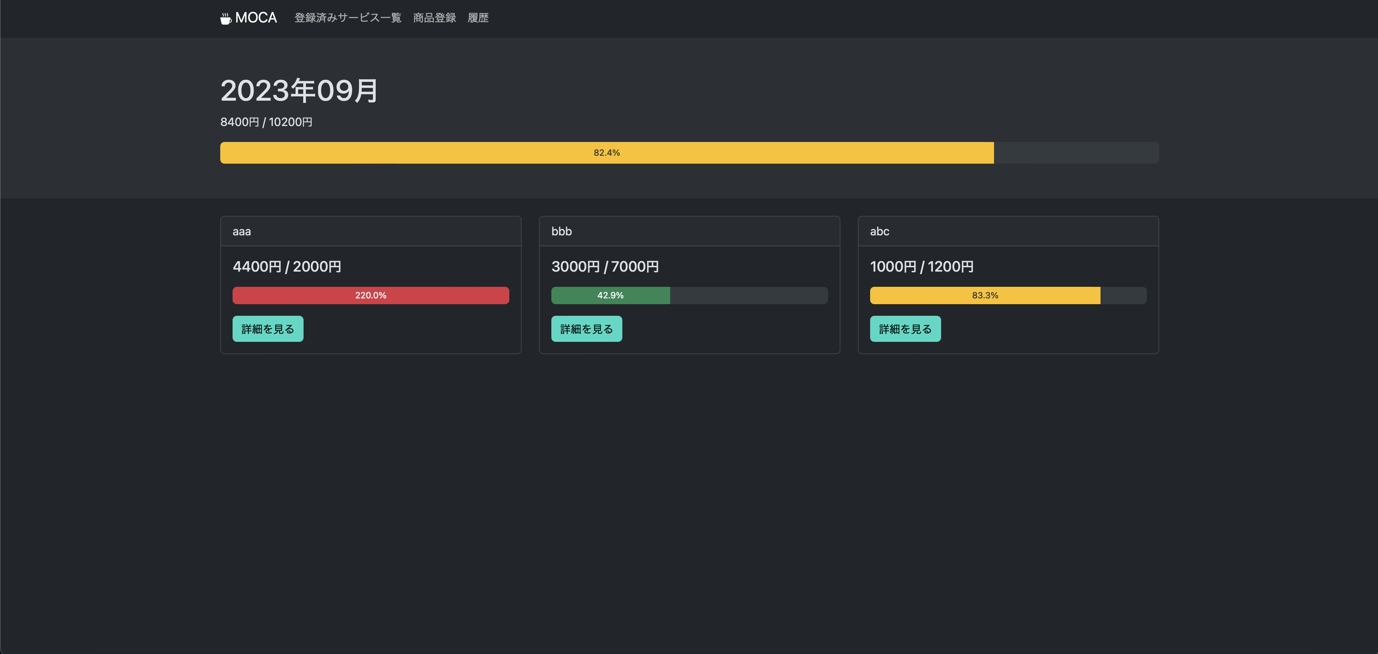Open the 商品登録 page
Screen dimensions: 1378x654
(434, 18)
